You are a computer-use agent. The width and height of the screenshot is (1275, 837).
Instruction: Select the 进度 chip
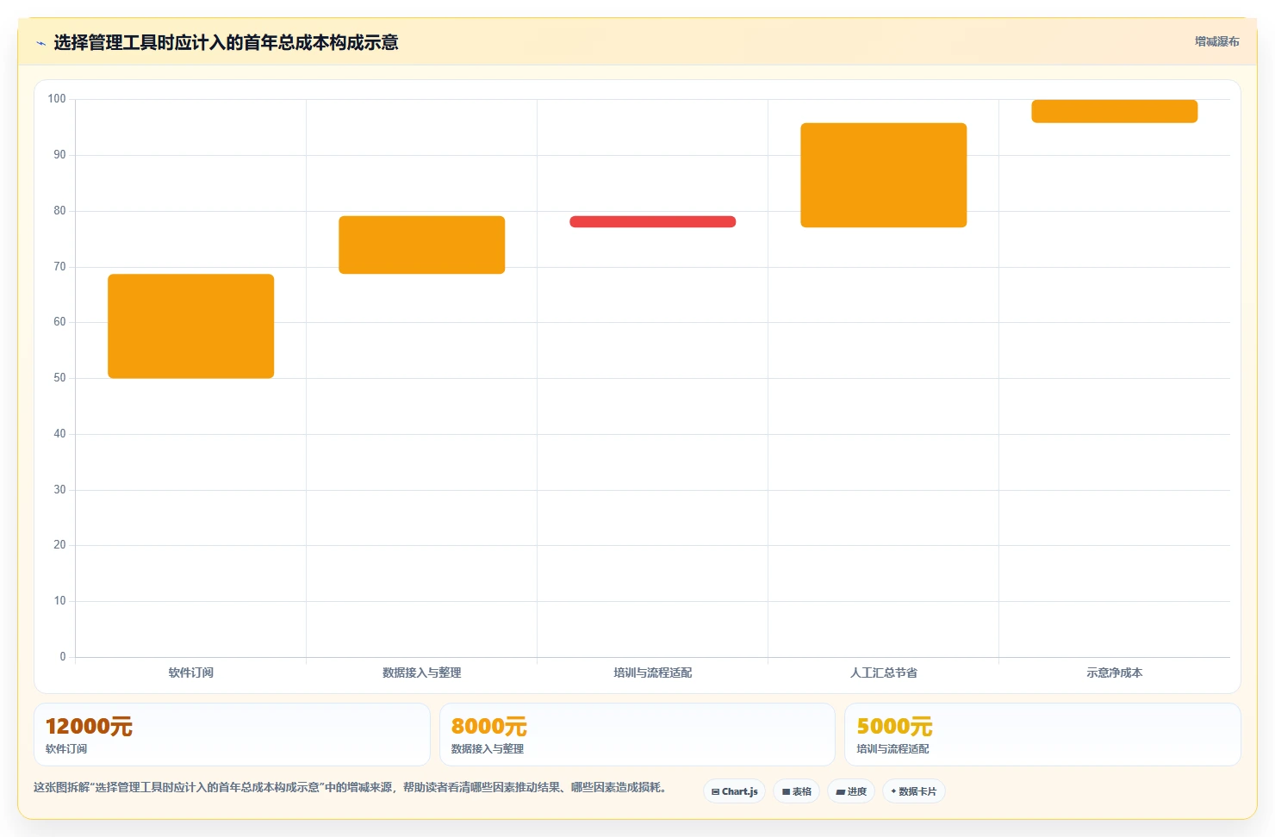click(x=851, y=791)
